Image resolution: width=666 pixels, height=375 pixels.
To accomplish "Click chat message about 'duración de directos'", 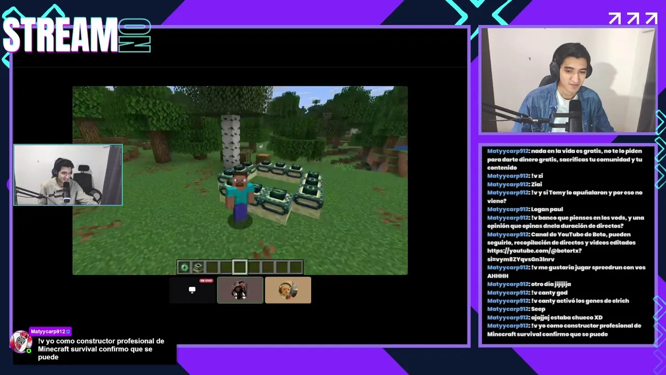I will (566, 222).
